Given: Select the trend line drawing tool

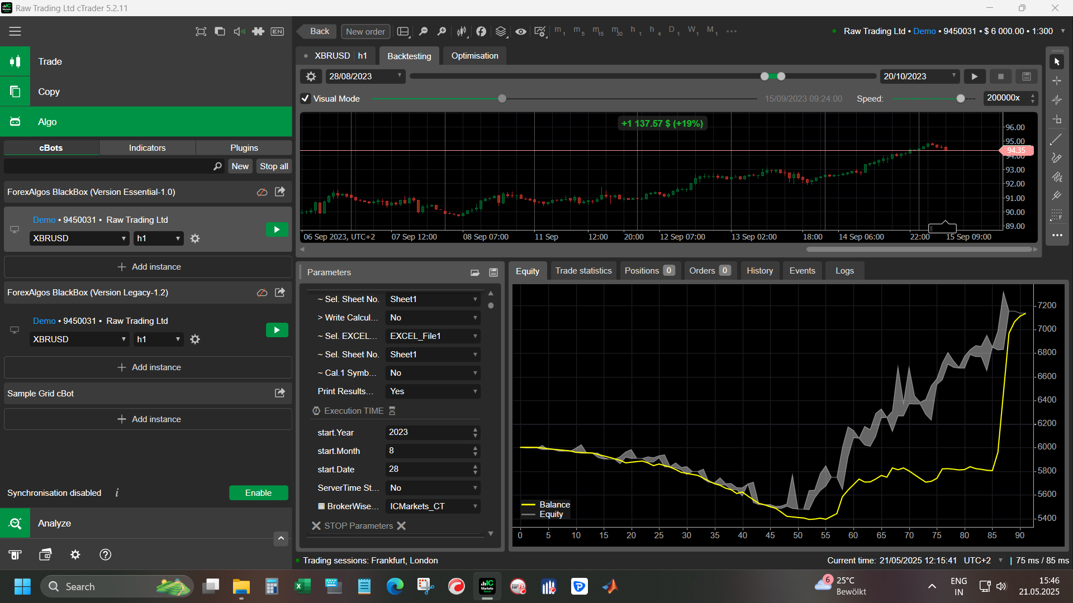Looking at the screenshot, I should [x=1056, y=140].
